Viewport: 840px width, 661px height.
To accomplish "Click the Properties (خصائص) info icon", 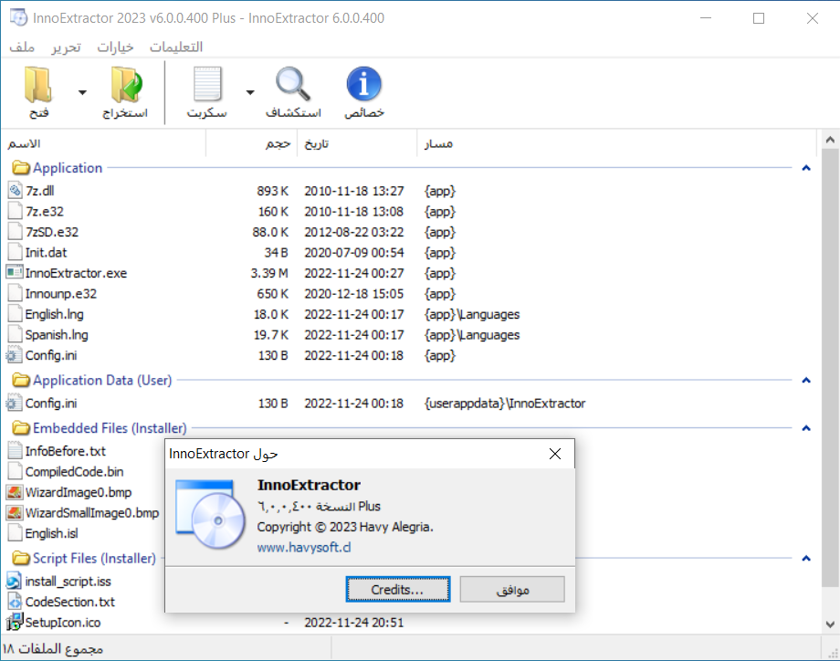I will [x=363, y=84].
